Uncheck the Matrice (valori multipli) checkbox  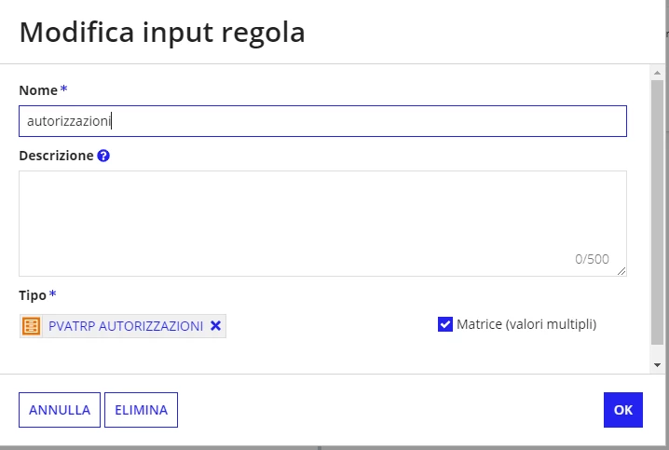tap(445, 324)
